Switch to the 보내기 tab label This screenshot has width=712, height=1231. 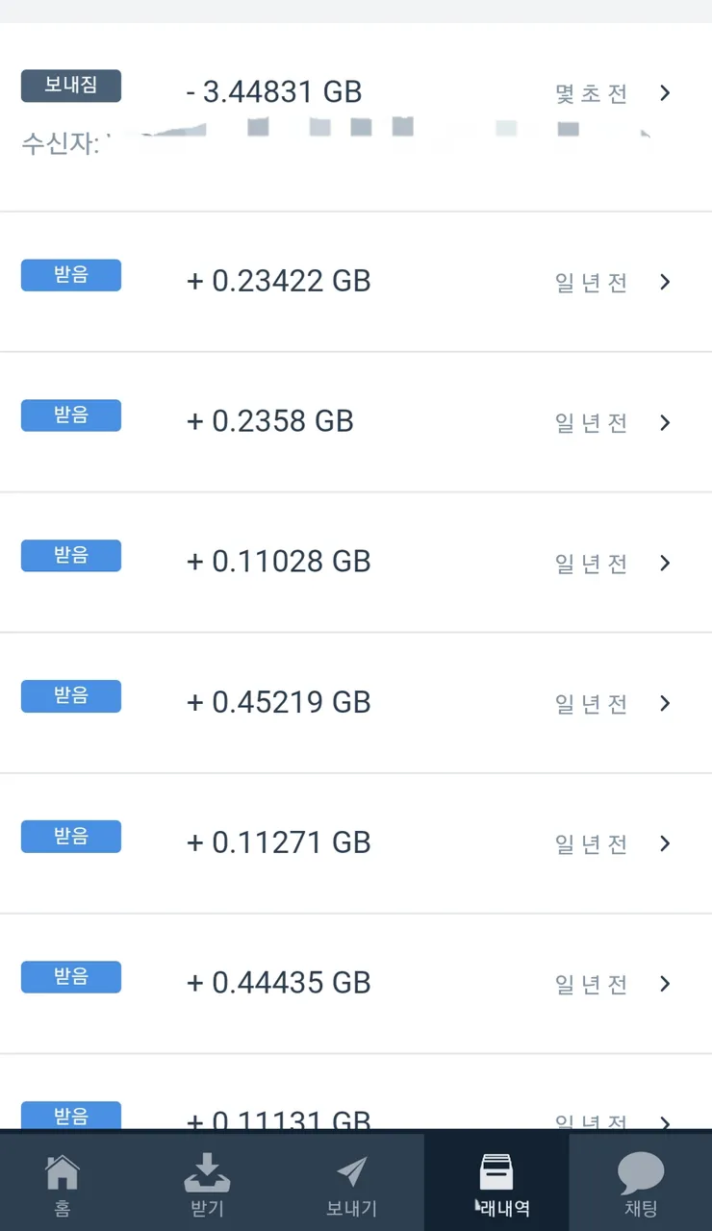[352, 1208]
